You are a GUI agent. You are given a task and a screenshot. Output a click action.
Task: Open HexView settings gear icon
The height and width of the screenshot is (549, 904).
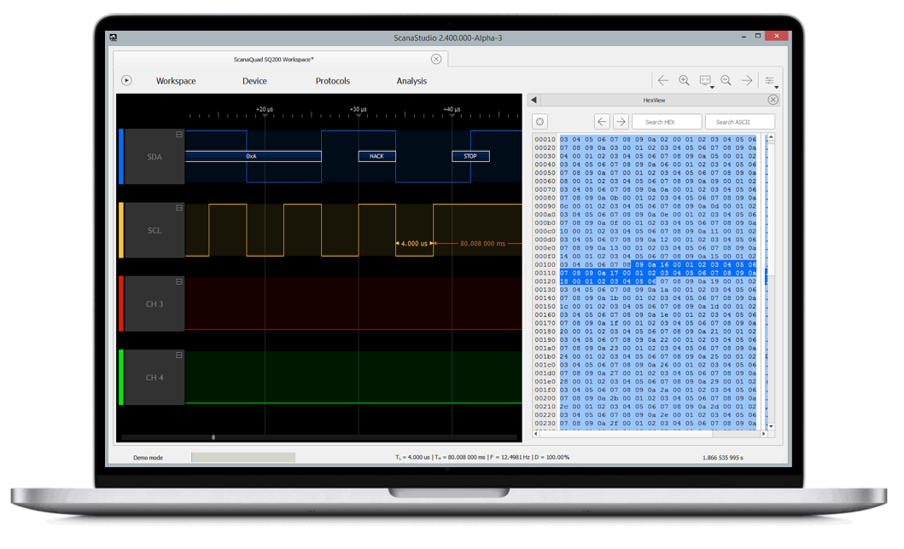coord(539,121)
